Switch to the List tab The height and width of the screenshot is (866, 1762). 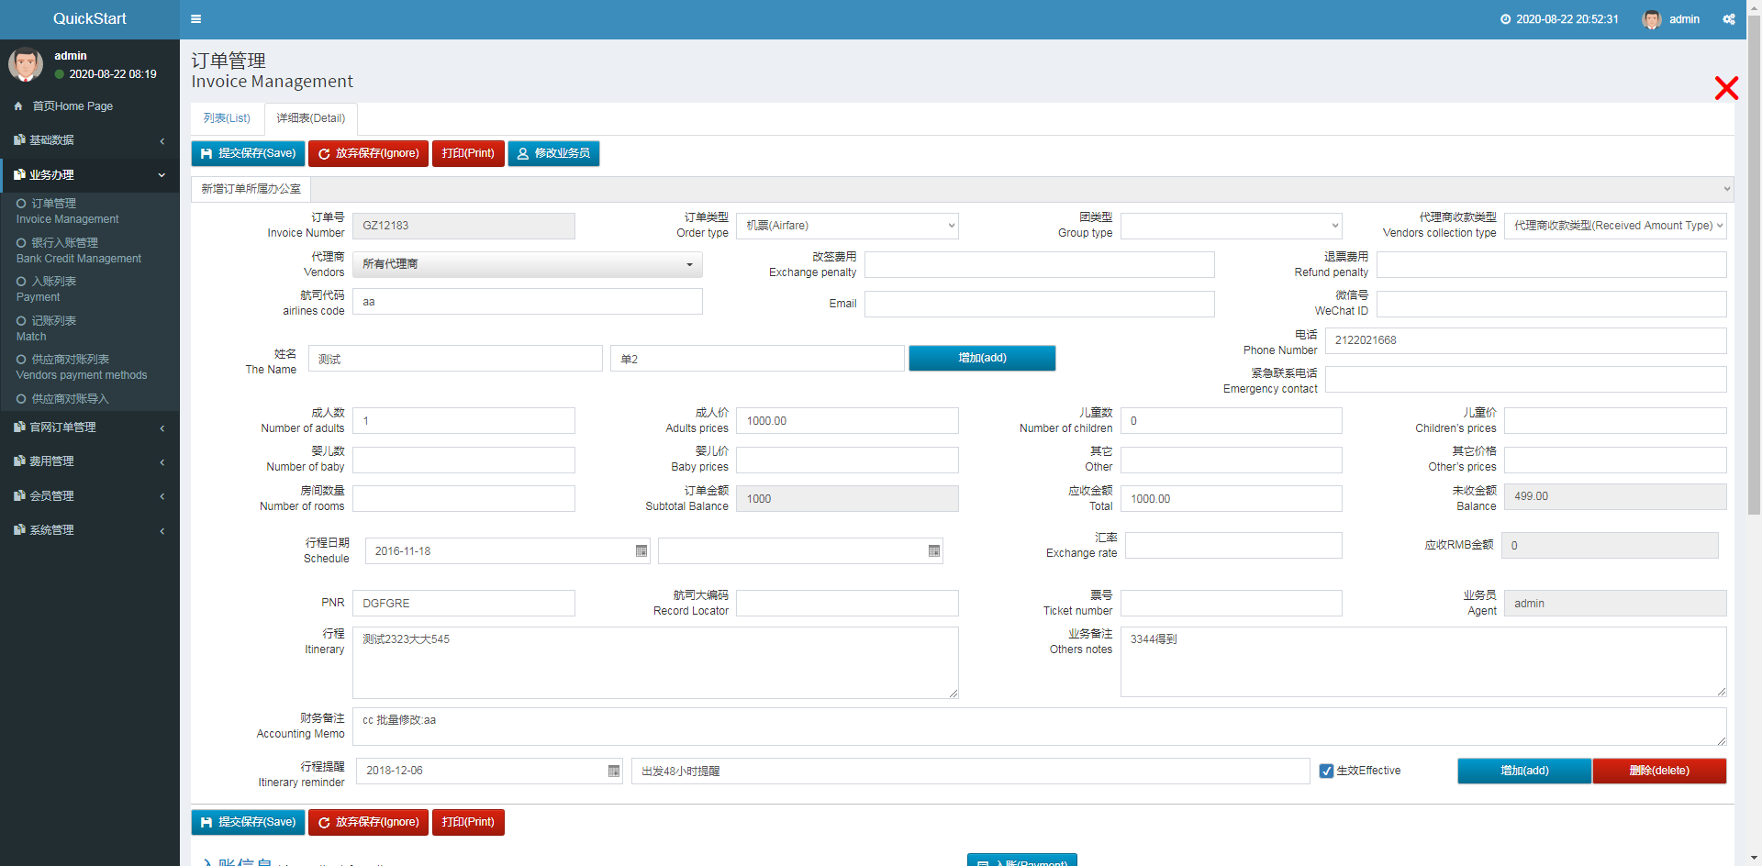227,118
